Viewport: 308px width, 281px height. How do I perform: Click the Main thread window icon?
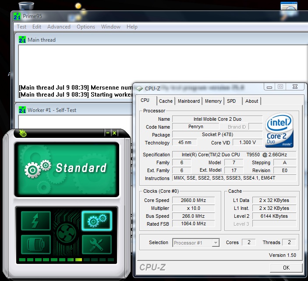(x=22, y=40)
